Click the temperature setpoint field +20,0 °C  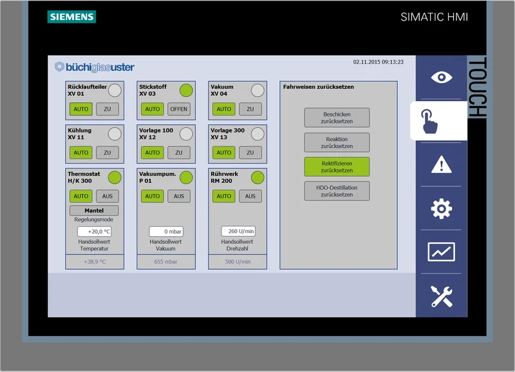(x=95, y=232)
